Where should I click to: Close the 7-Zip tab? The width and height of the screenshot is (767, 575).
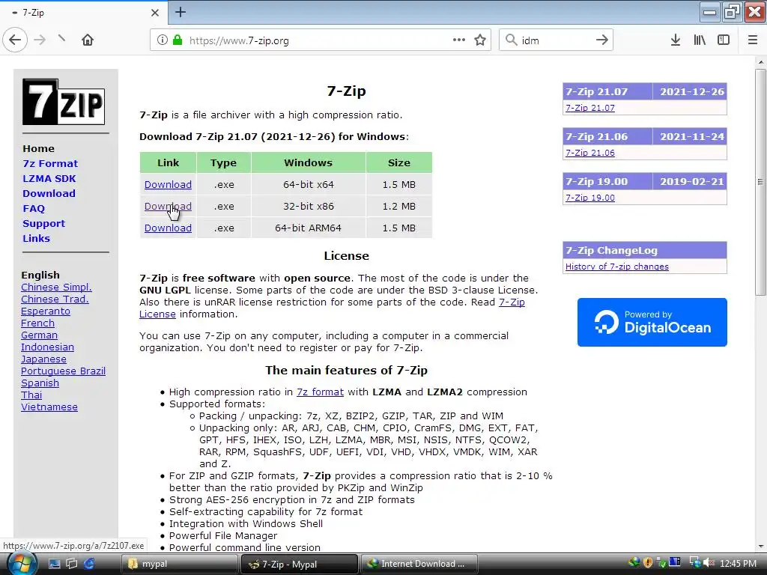coord(155,13)
